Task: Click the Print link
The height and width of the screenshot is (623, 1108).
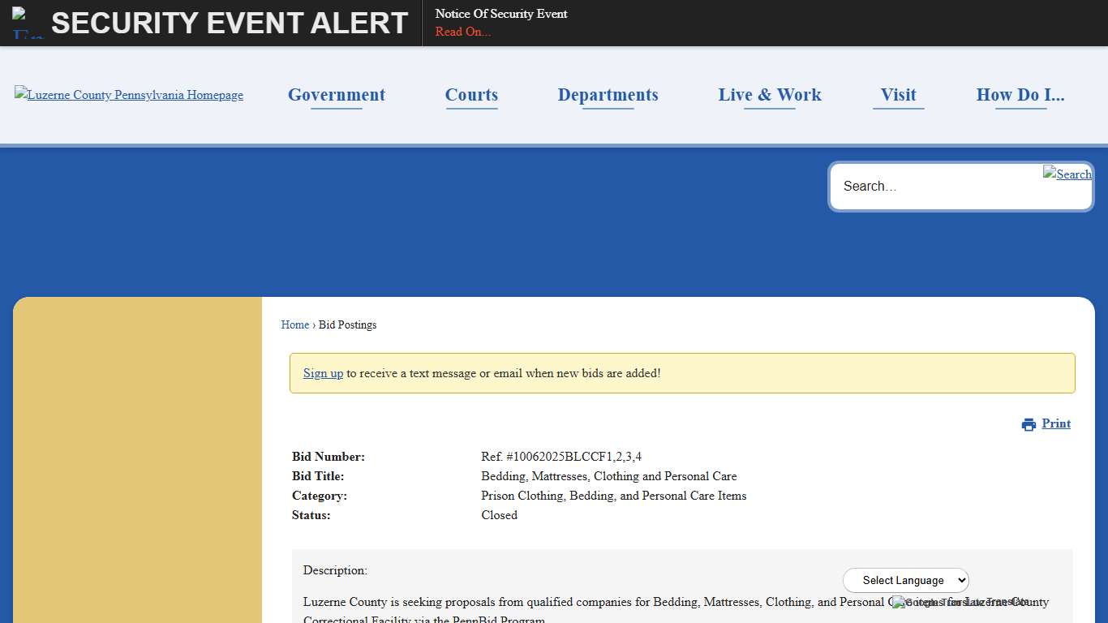Action: point(1055,423)
